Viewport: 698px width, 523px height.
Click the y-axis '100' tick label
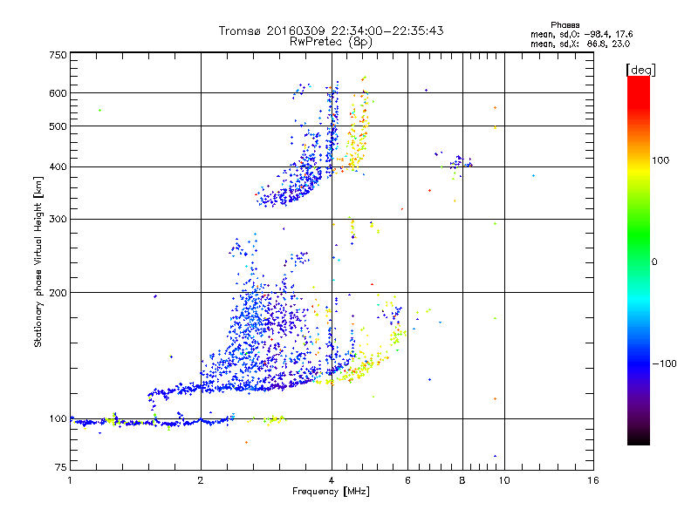pos(58,419)
